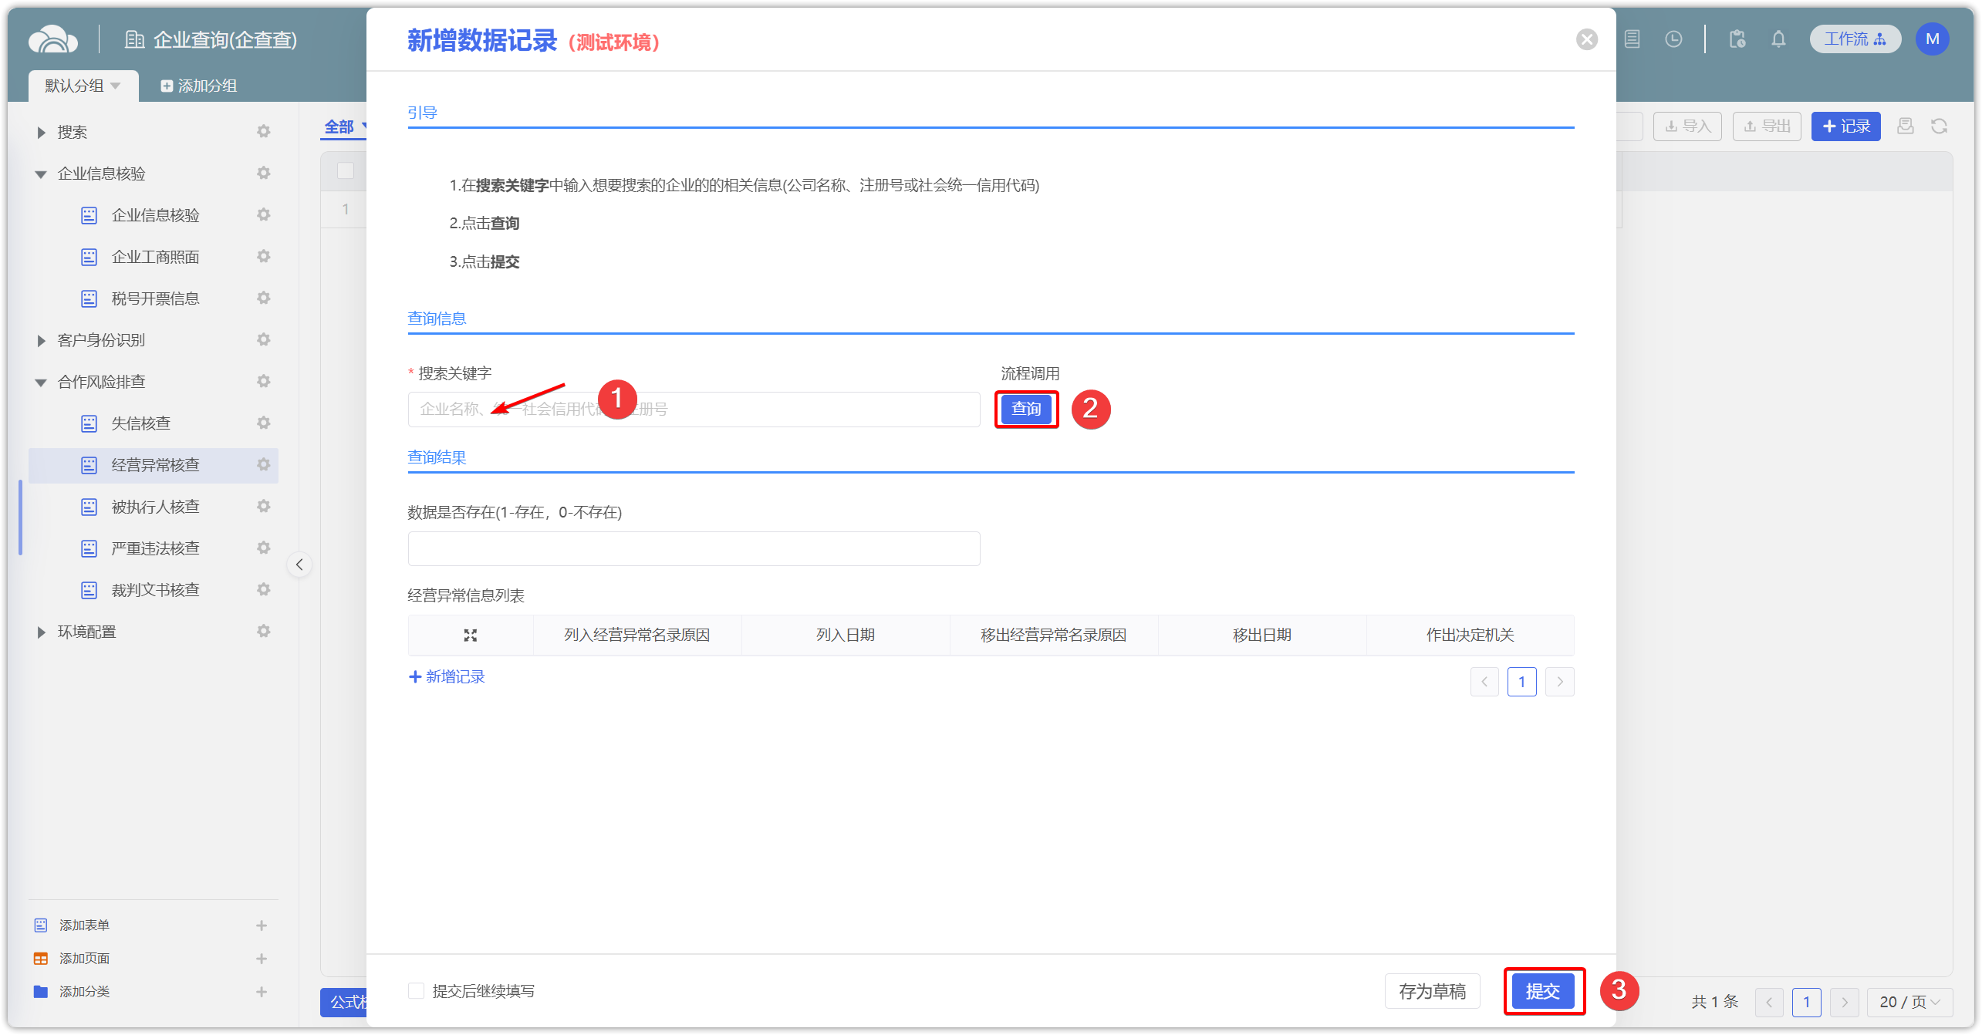The image size is (1982, 1035).
Task: Expand the 搜索 tree group
Action: pyautogui.click(x=41, y=132)
